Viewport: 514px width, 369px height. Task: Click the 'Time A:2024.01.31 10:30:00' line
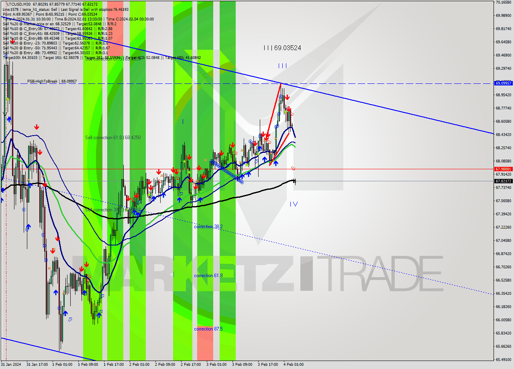[x=78, y=19]
